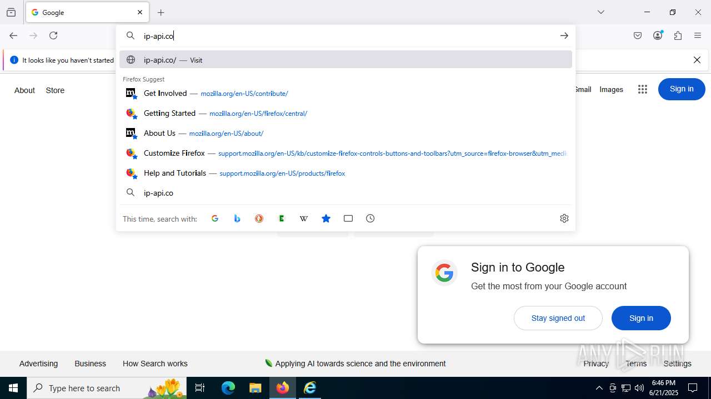Open the Google apps grid
Screen dimensions: 711x399
click(643, 89)
